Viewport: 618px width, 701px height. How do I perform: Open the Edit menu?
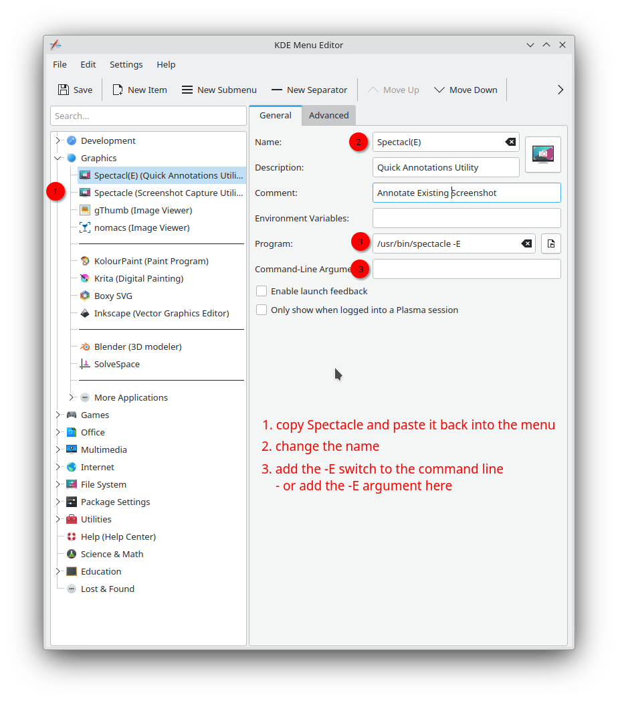point(88,64)
